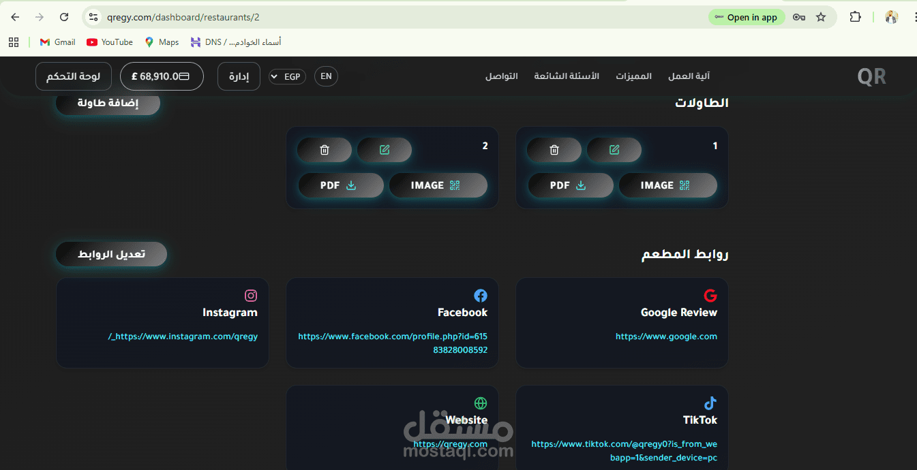Go to الأسئلة الشائعة menu item
The height and width of the screenshot is (470, 917).
coord(567,76)
